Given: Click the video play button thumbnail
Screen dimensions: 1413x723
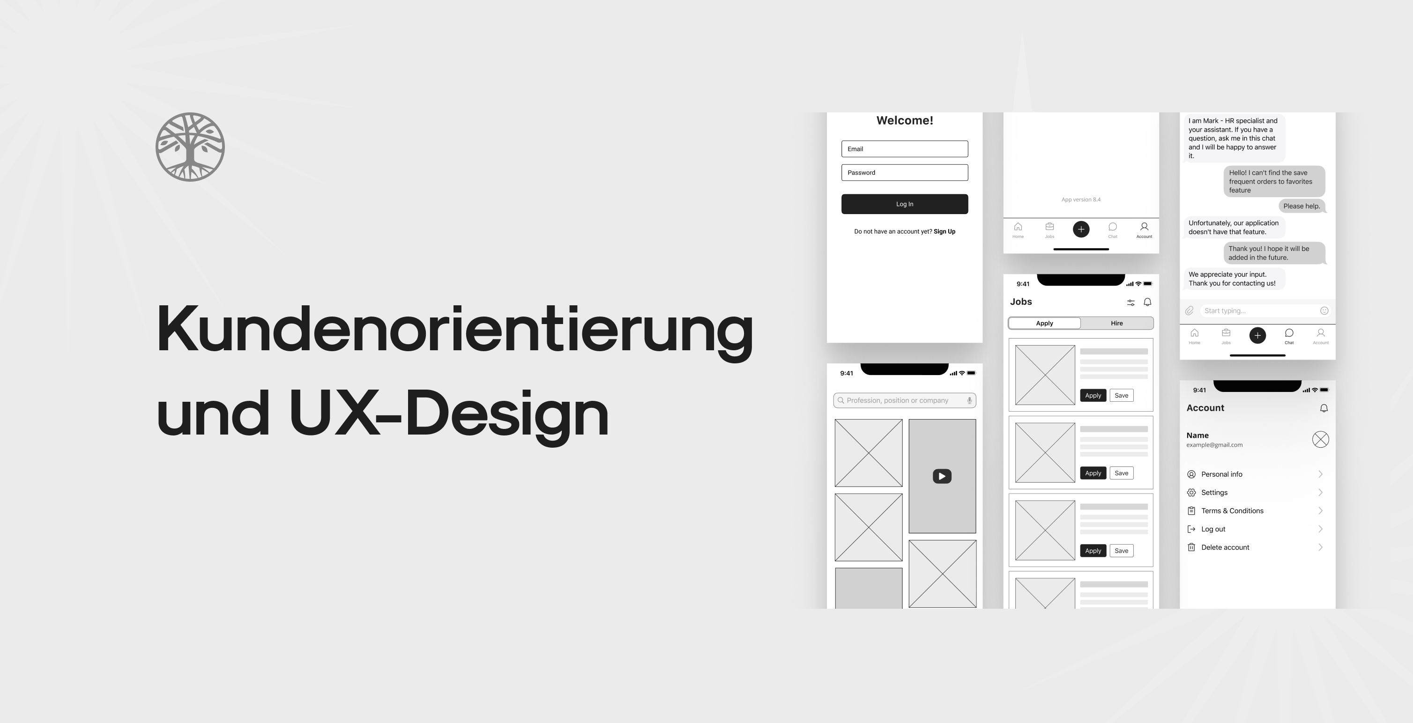Looking at the screenshot, I should point(941,475).
